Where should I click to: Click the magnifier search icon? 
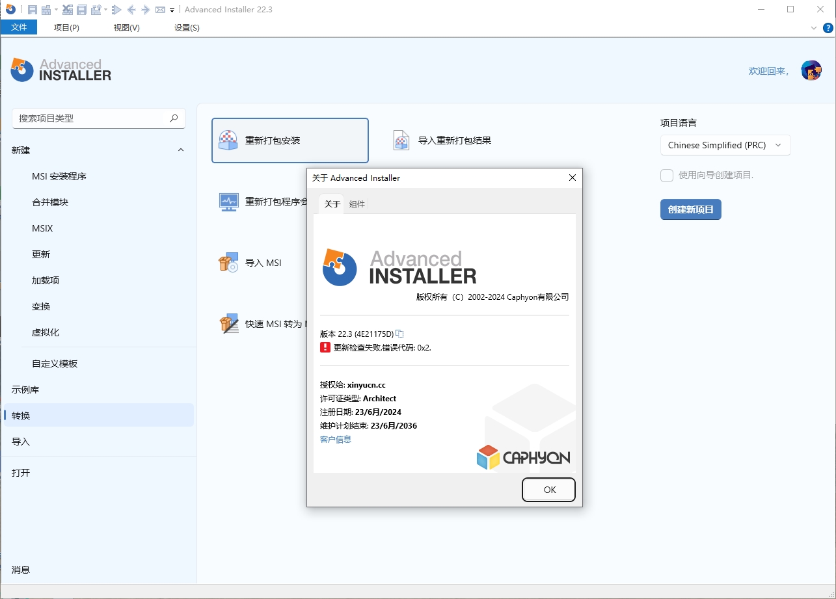174,118
